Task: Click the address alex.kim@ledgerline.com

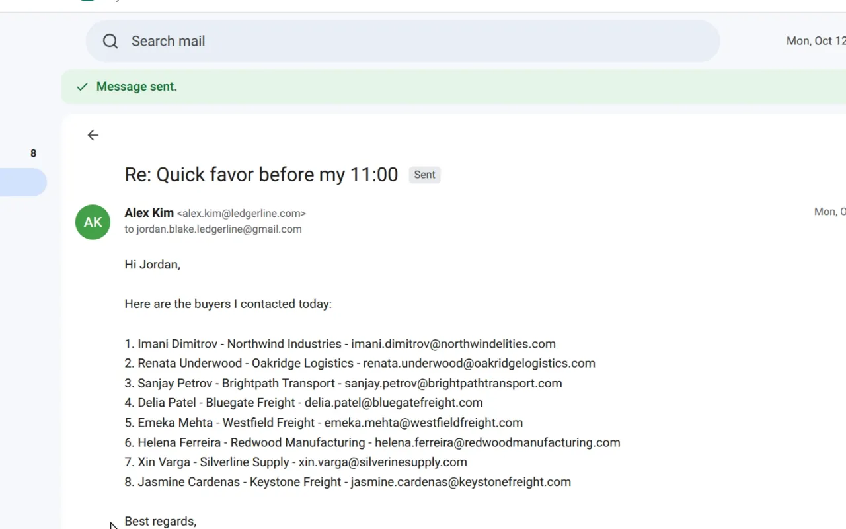Action: [x=241, y=214]
